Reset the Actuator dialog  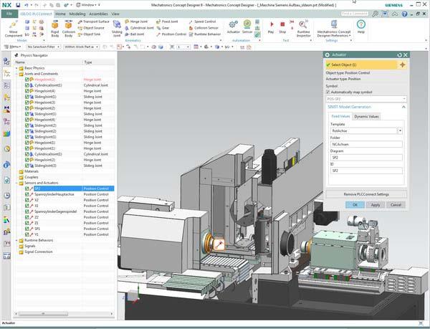[399, 54]
